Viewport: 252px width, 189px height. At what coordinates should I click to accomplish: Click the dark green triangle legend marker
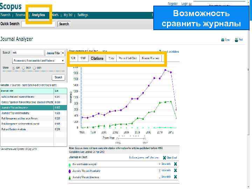pyautogui.click(x=70, y=177)
